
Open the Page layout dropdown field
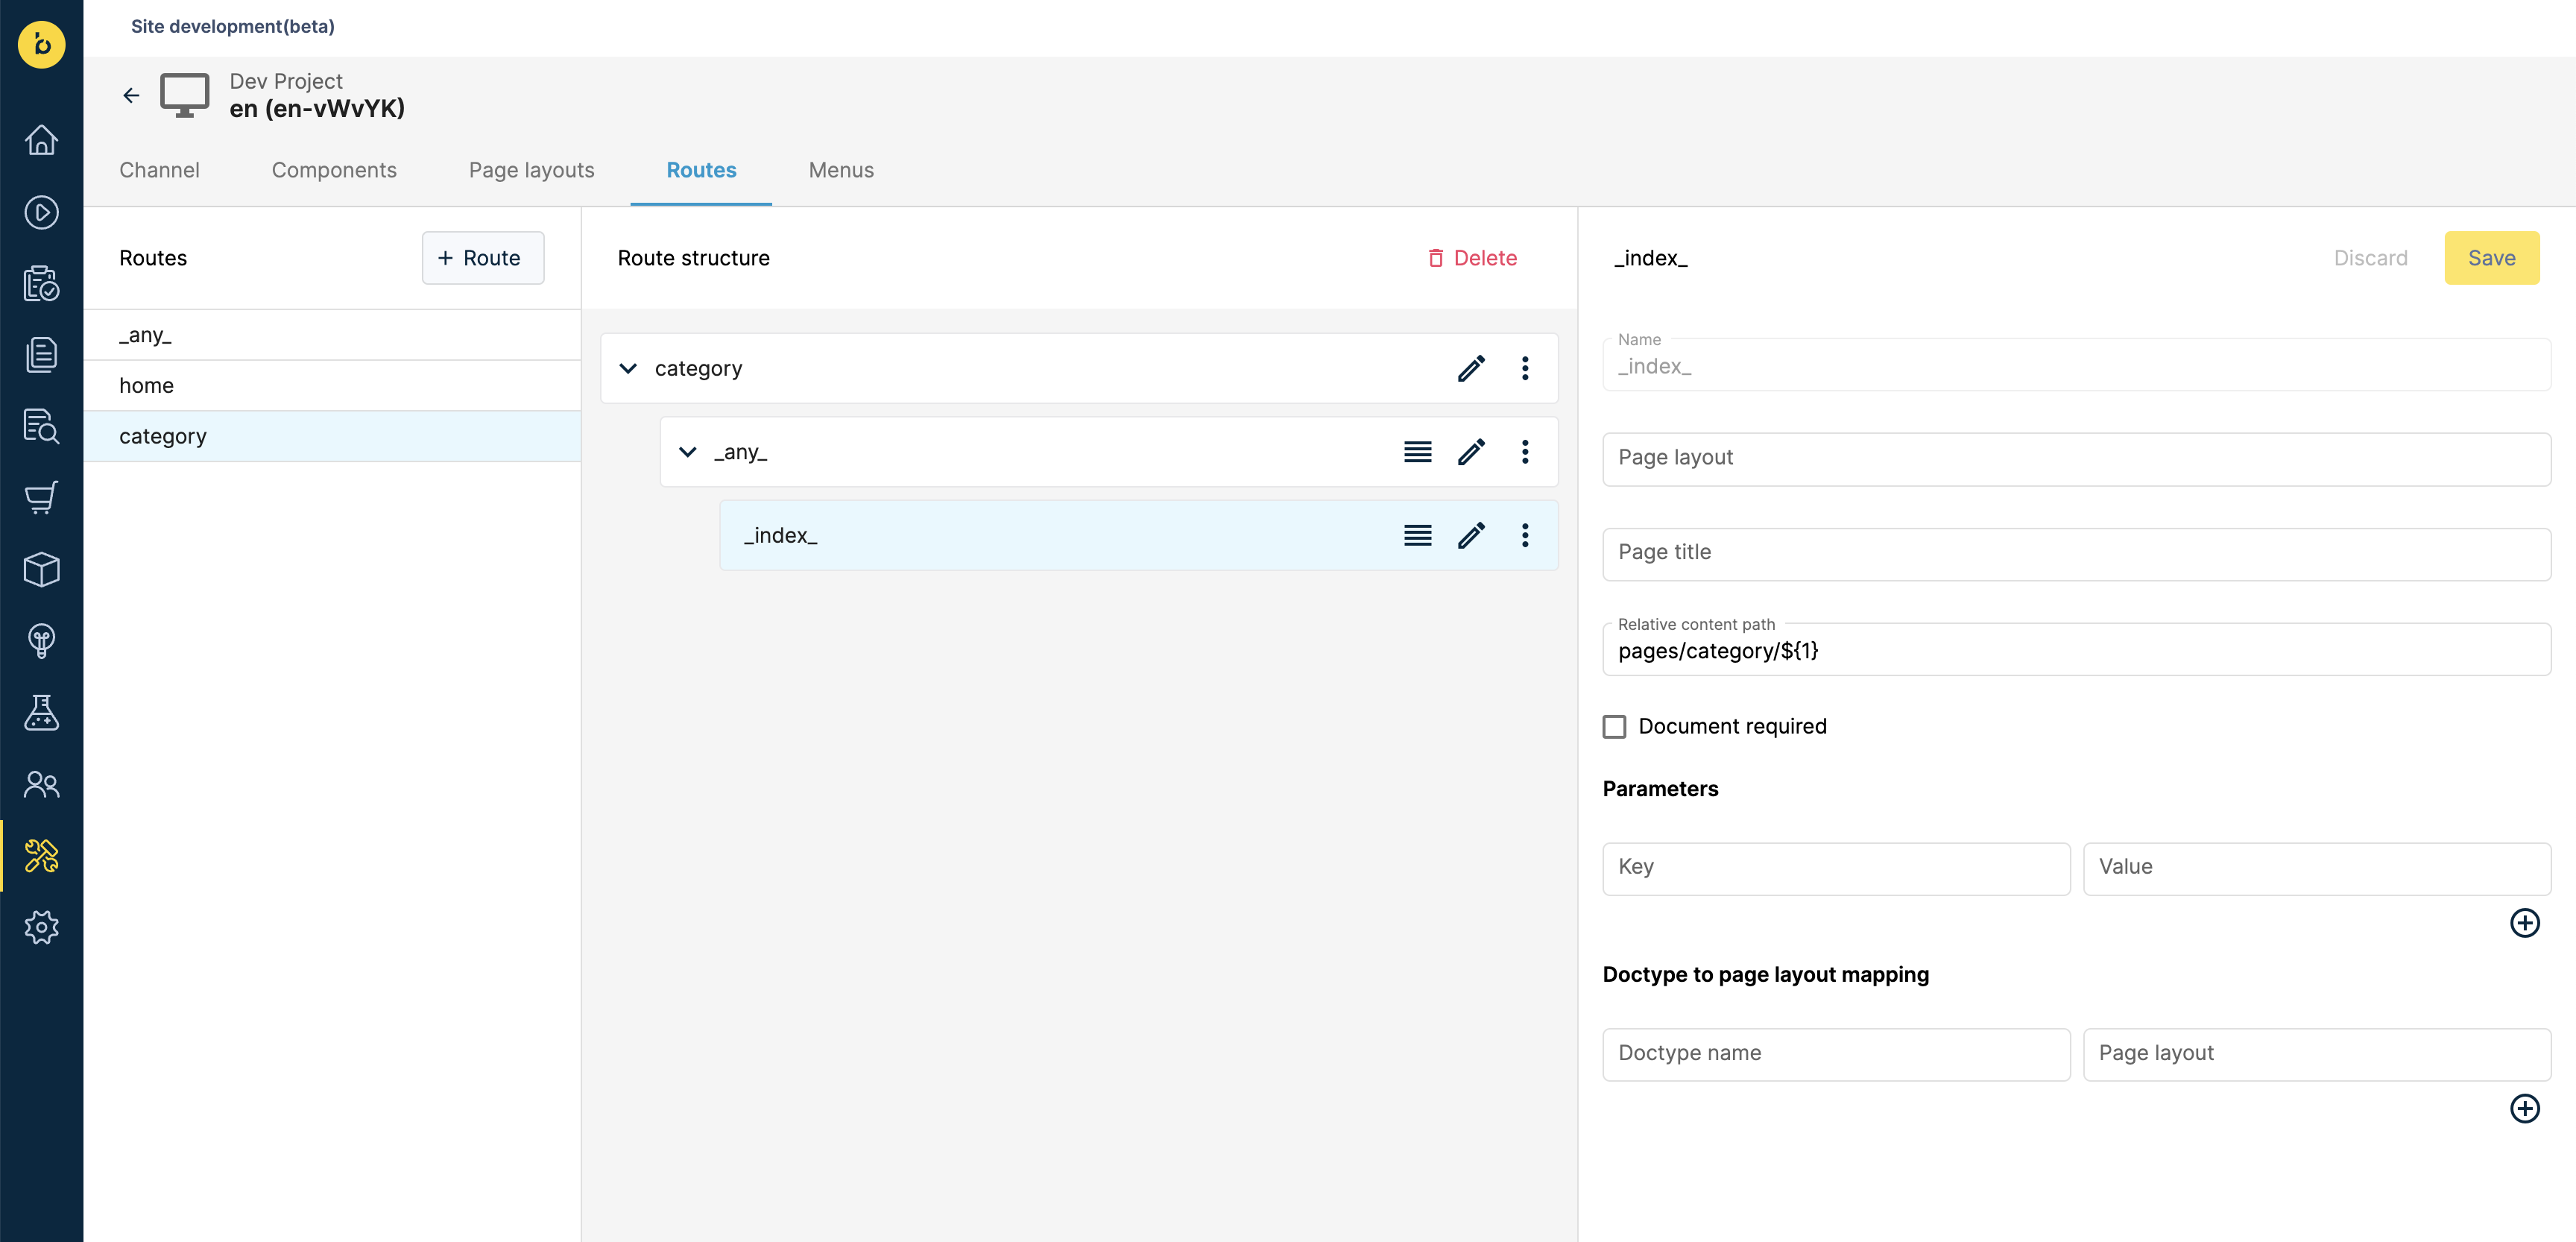coord(2076,459)
